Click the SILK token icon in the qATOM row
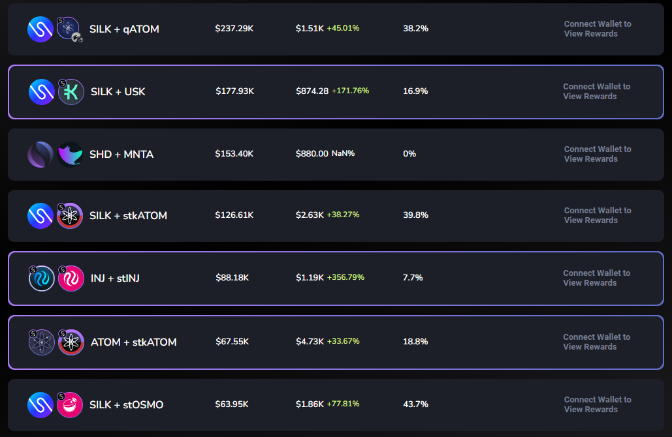Screen dimensions: 672x437 (x=40, y=29)
